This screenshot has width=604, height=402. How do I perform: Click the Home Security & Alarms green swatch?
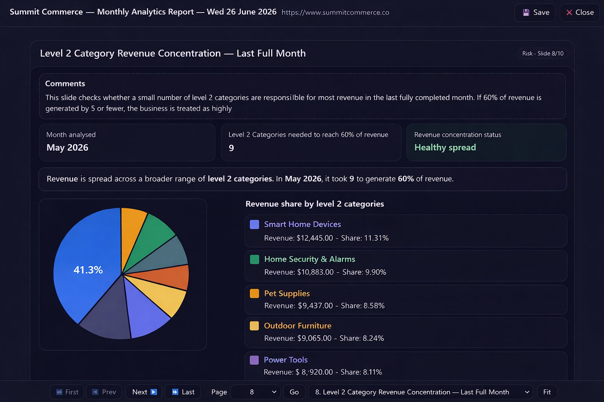pyautogui.click(x=254, y=259)
